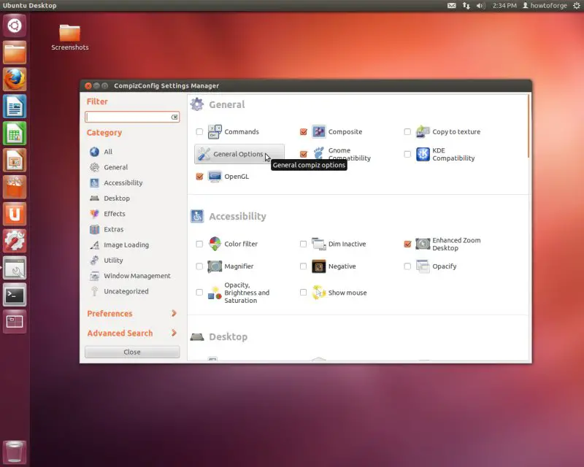The height and width of the screenshot is (467, 584).
Task: Enable the Magnifier checkbox
Action: click(199, 266)
